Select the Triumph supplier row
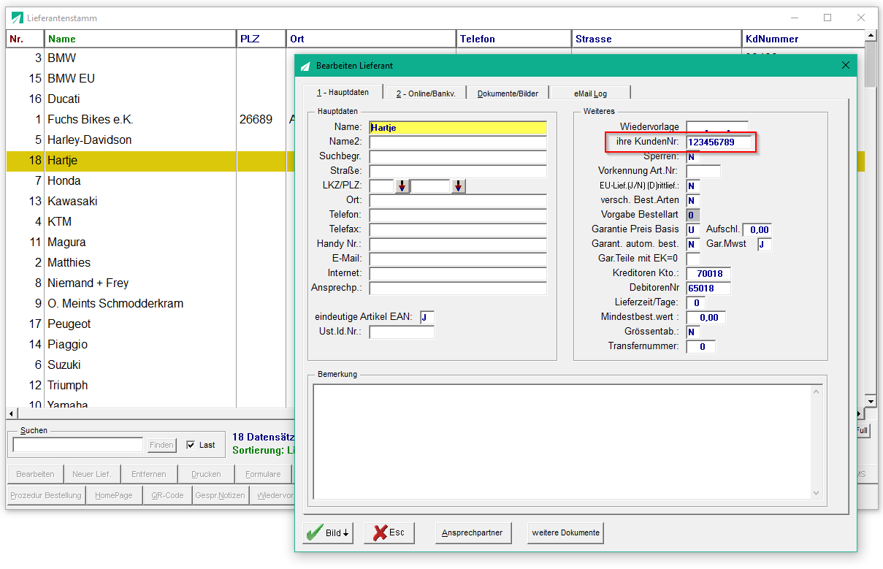The height and width of the screenshot is (569, 883). [x=150, y=385]
